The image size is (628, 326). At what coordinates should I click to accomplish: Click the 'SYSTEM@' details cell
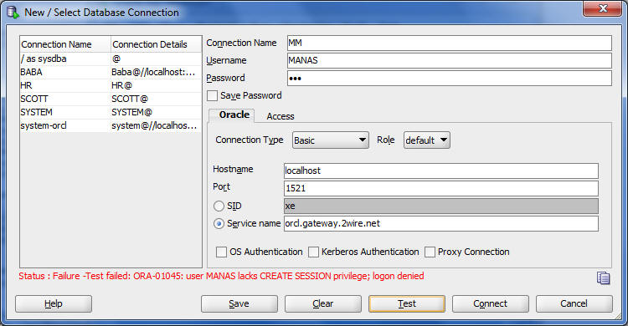(x=157, y=112)
